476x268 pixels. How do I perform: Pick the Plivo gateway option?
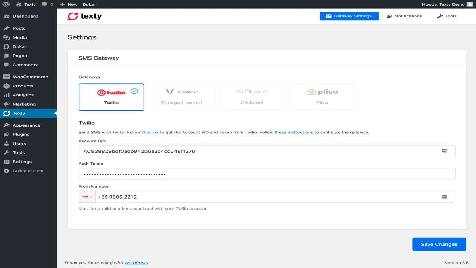click(322, 97)
